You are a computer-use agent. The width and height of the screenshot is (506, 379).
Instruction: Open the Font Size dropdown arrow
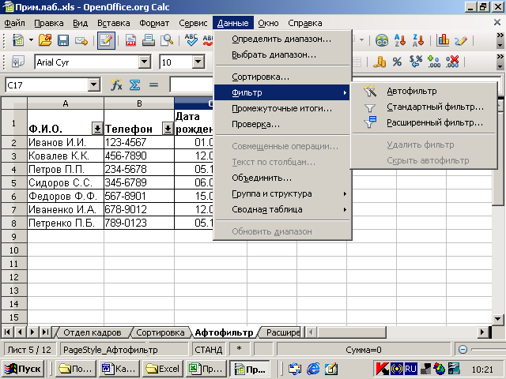pos(198,62)
